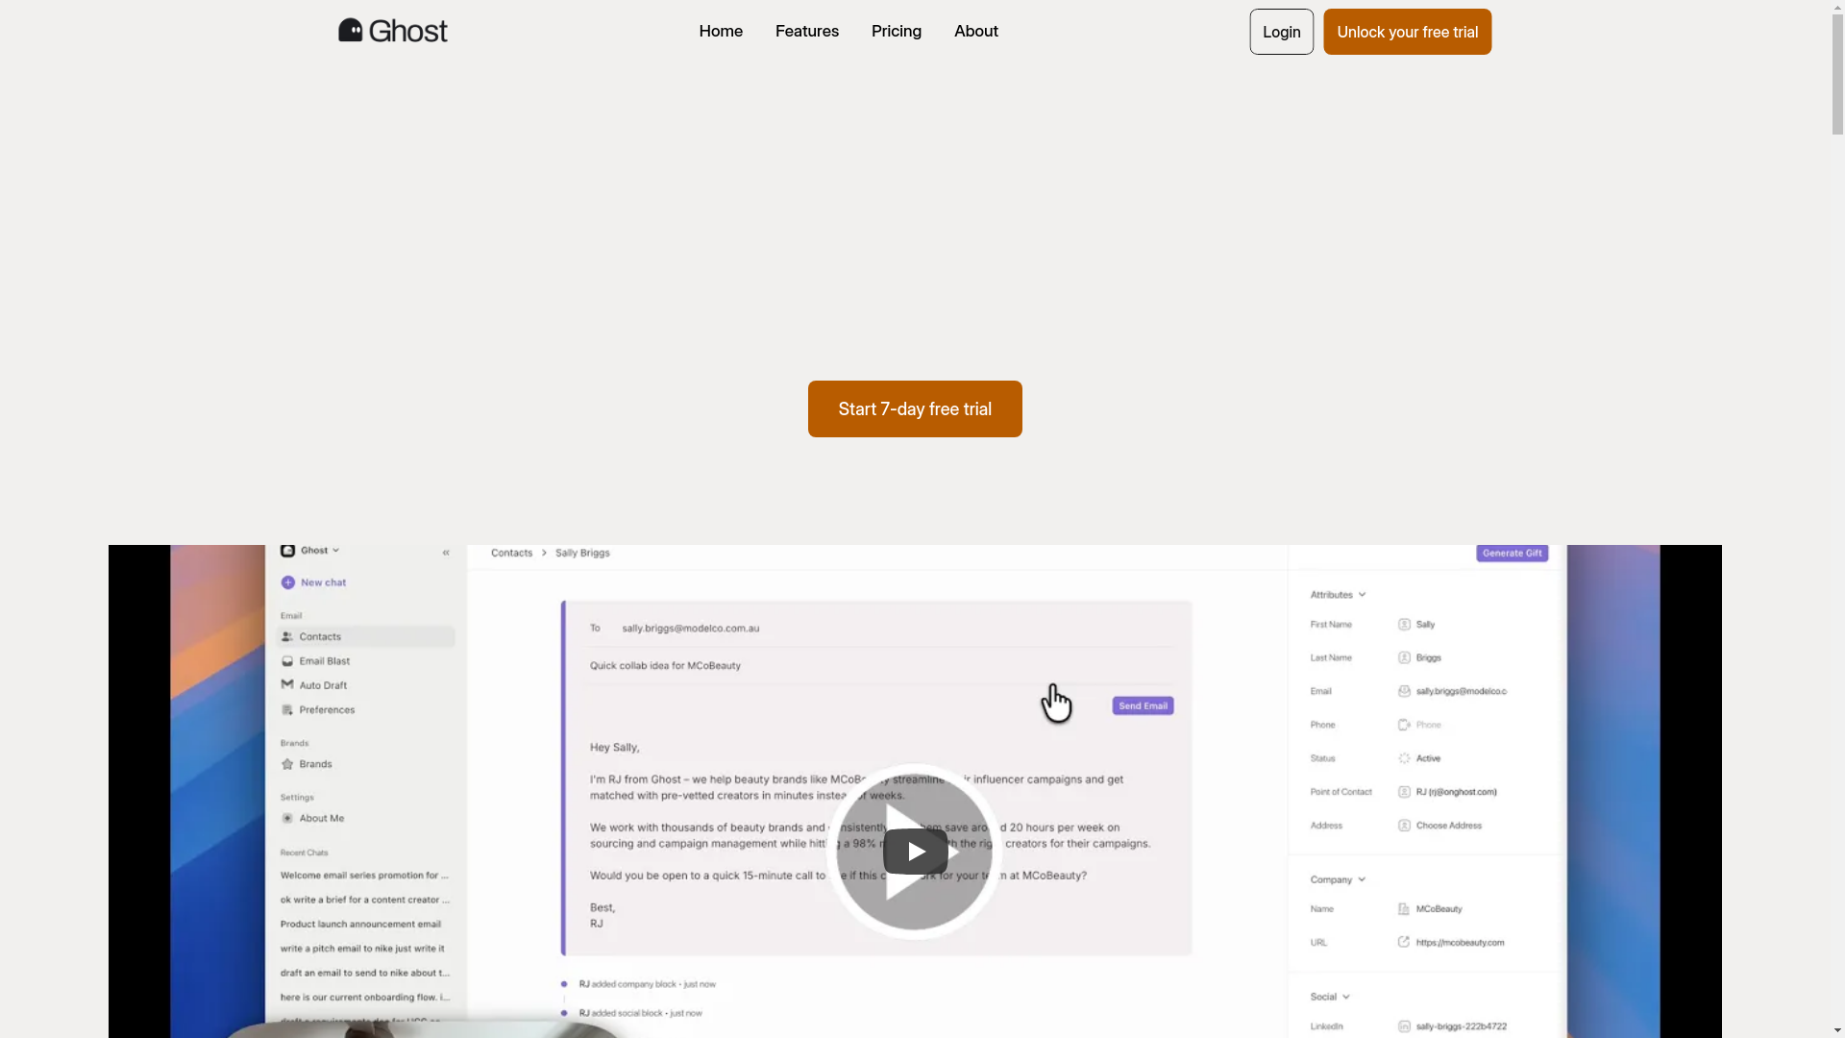Open 'Product launch announcement email' chat
This screenshot has height=1038, width=1845.
coord(360,925)
